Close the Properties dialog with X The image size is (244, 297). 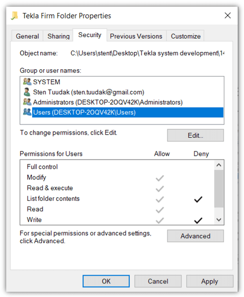(x=228, y=15)
